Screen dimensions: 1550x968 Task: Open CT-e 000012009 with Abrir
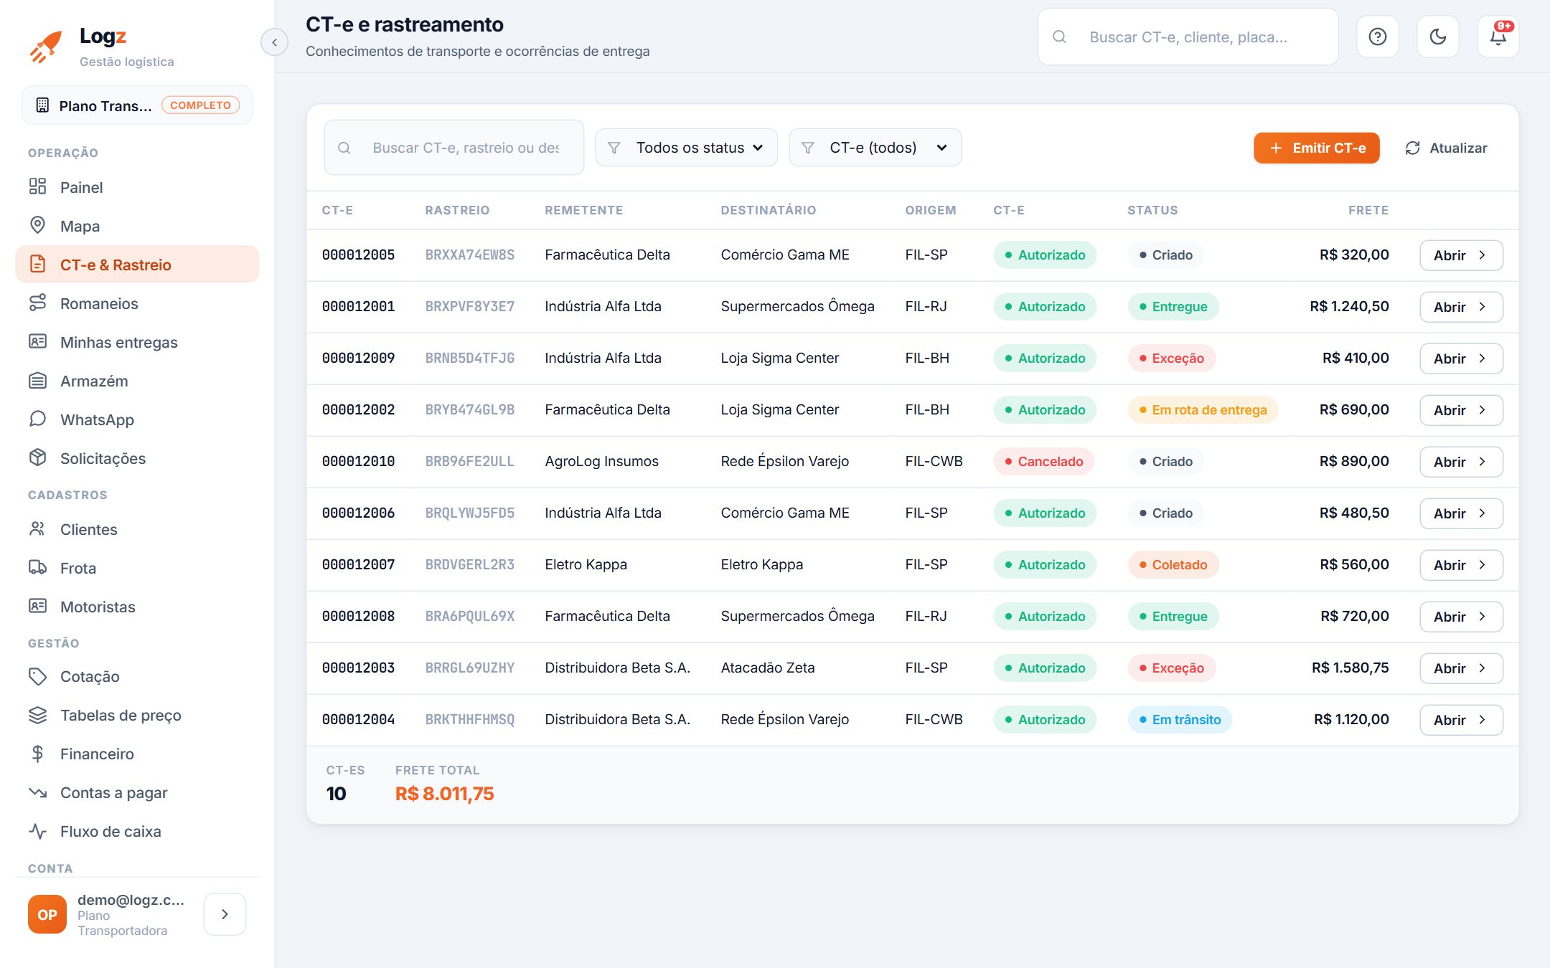[x=1461, y=359]
